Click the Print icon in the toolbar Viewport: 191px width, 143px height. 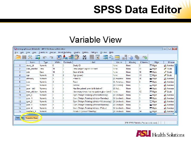point(30,57)
